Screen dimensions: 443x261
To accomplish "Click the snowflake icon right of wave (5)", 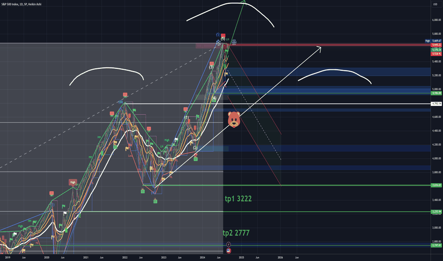I will pos(234,42).
